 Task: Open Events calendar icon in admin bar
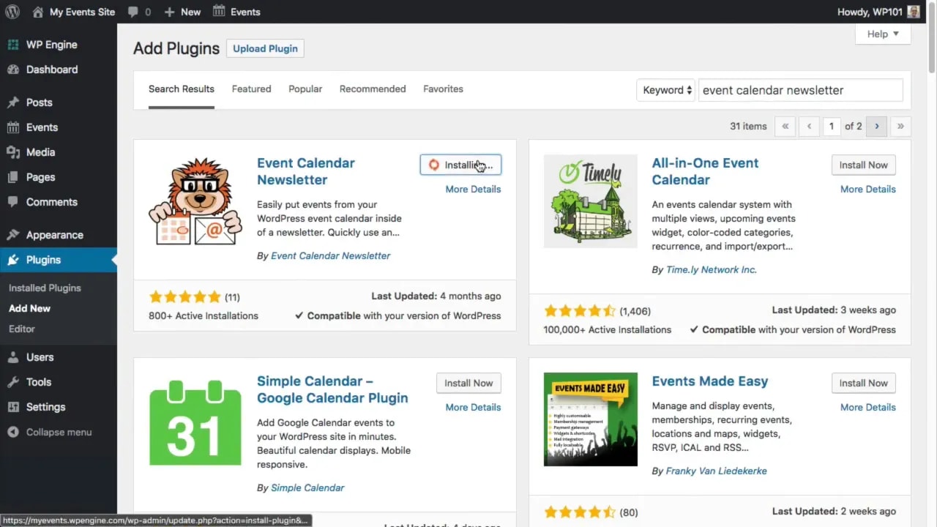pyautogui.click(x=219, y=11)
